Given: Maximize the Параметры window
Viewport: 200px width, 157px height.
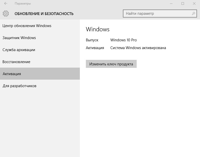Looking at the screenshot, I should [183, 4].
